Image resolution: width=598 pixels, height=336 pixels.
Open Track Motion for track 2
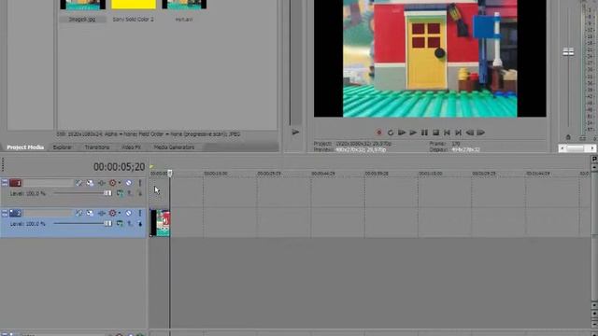[x=90, y=214]
